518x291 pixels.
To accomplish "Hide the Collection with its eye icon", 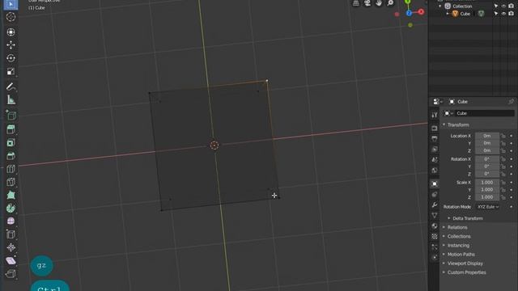I will point(503,6).
